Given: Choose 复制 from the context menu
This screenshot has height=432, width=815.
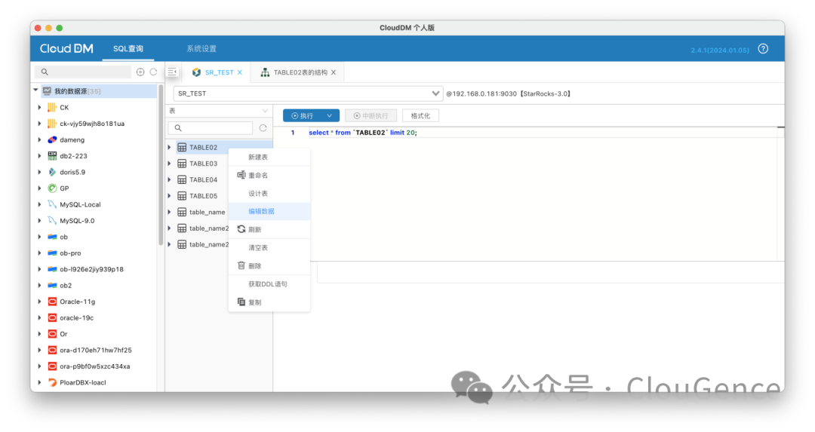Looking at the screenshot, I should click(x=269, y=302).
